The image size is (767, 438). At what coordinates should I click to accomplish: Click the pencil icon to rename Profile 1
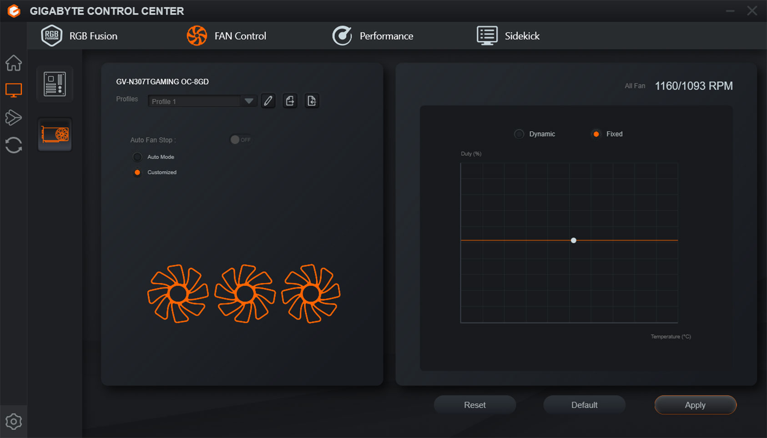(x=268, y=100)
